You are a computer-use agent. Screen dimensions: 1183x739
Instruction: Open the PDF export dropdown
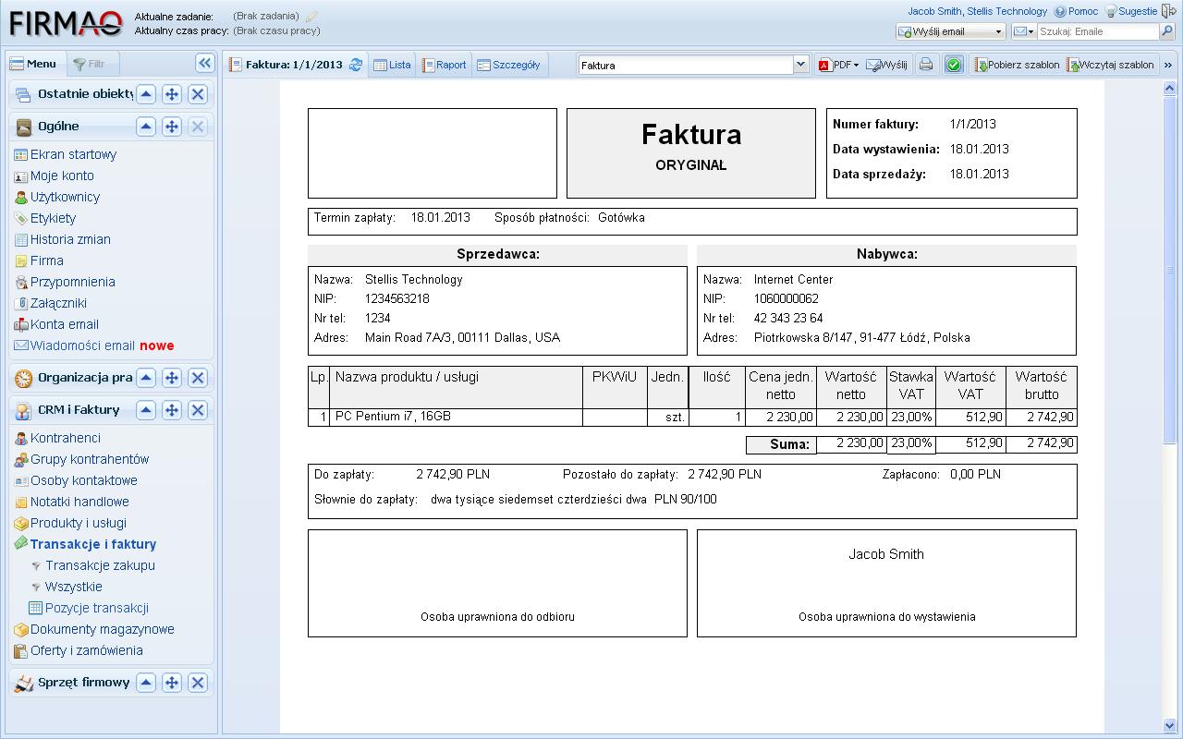point(838,65)
